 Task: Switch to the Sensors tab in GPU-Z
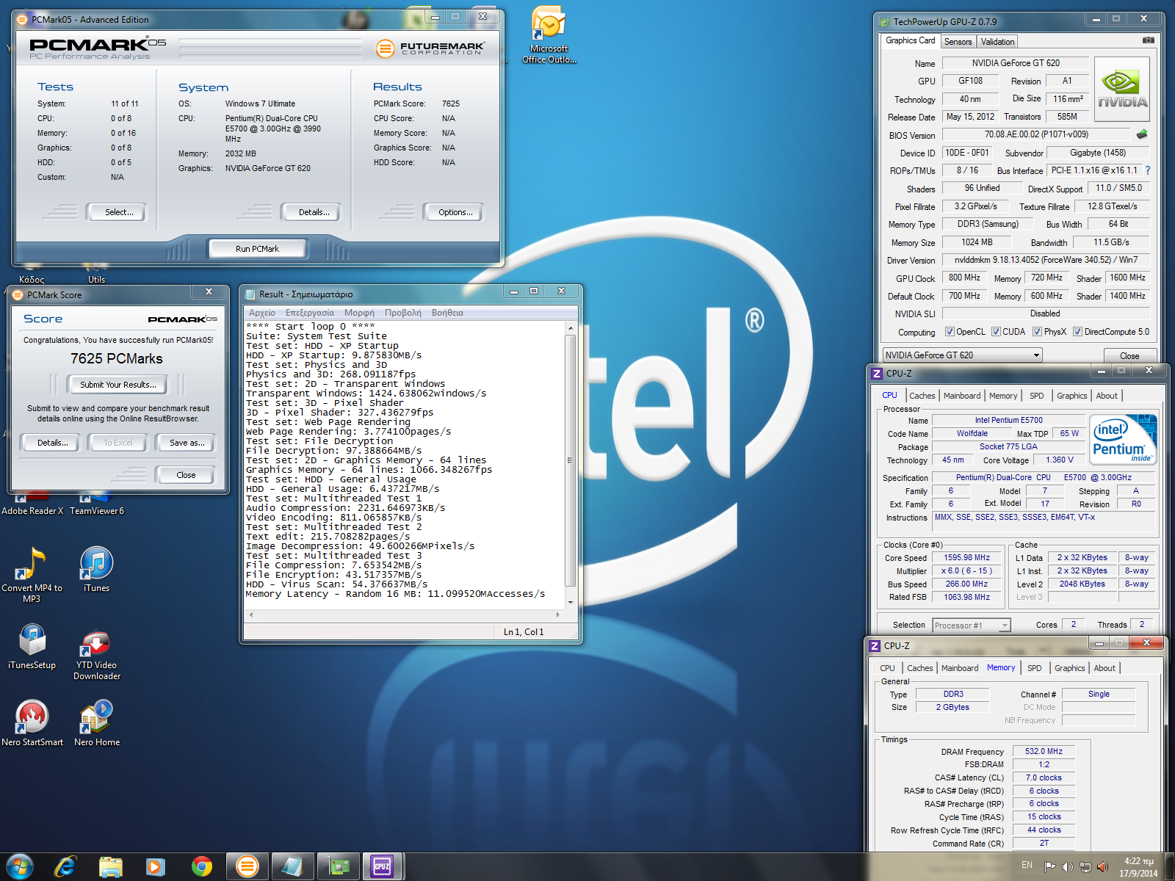click(958, 42)
